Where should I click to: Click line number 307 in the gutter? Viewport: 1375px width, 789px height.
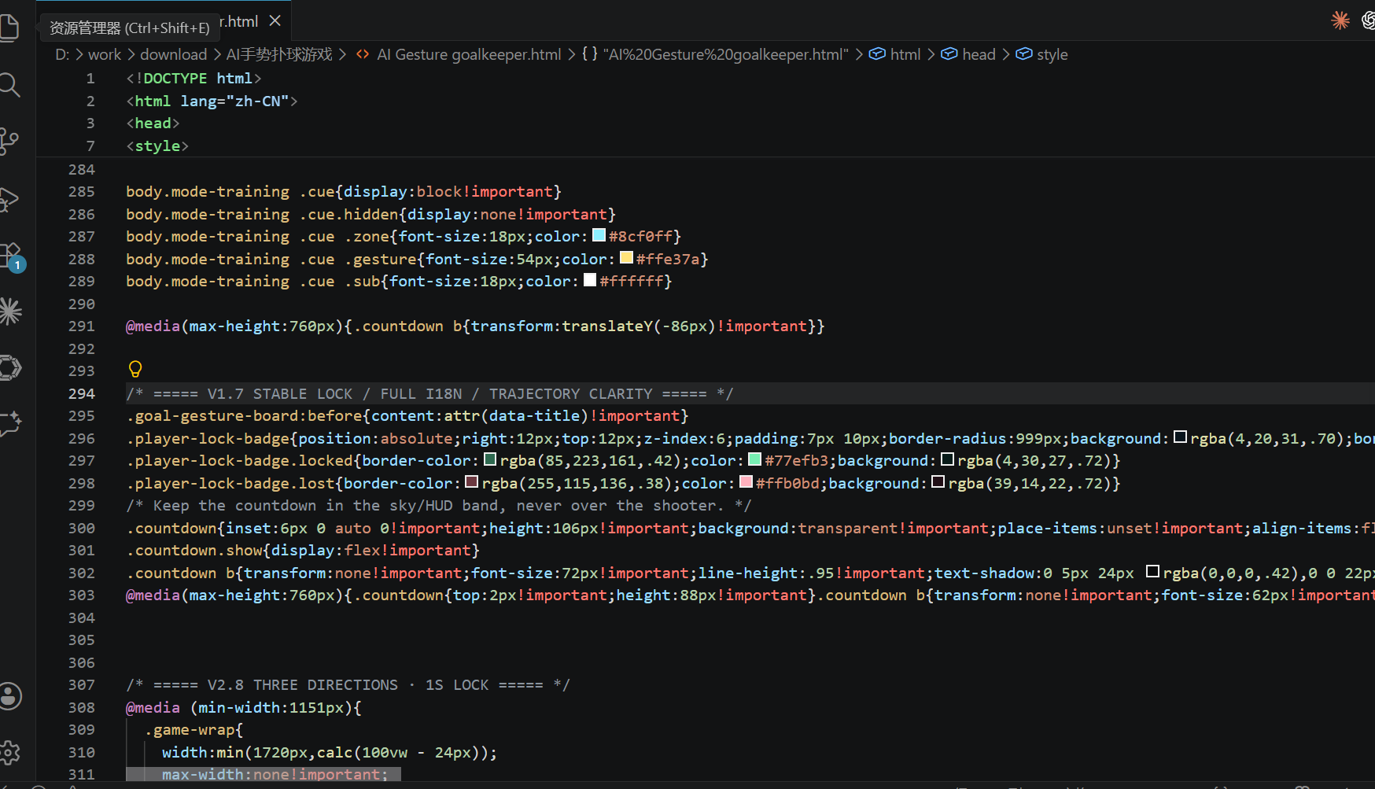click(82, 685)
